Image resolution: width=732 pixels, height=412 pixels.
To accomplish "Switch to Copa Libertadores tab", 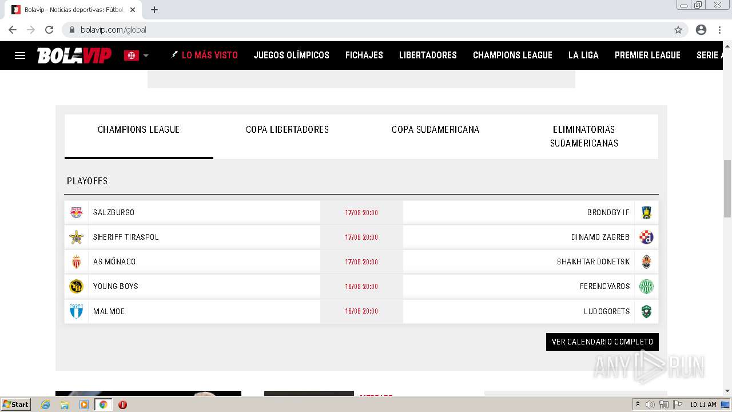I will coord(287,136).
